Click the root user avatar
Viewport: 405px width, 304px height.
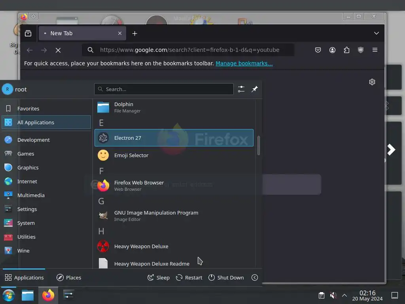(8, 89)
